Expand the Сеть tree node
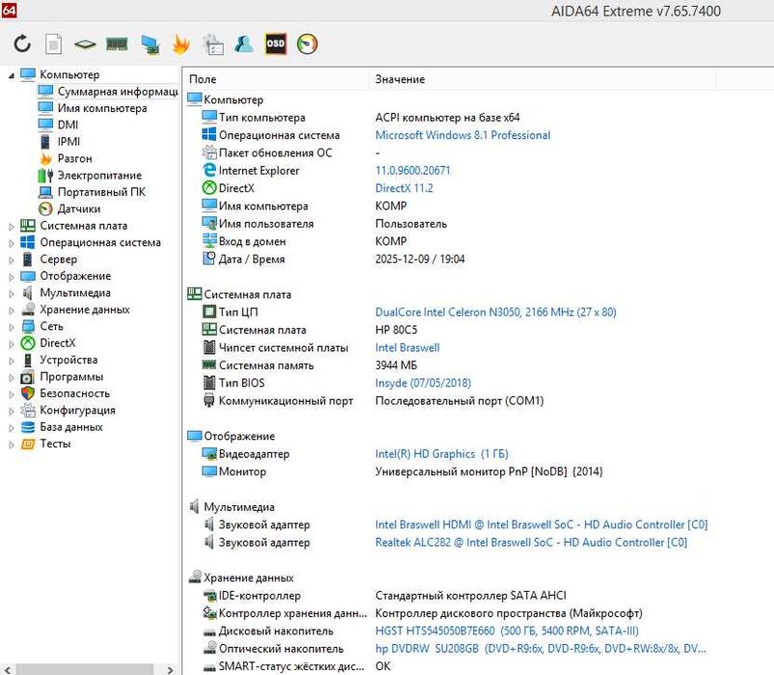The height and width of the screenshot is (675, 774). (11, 327)
